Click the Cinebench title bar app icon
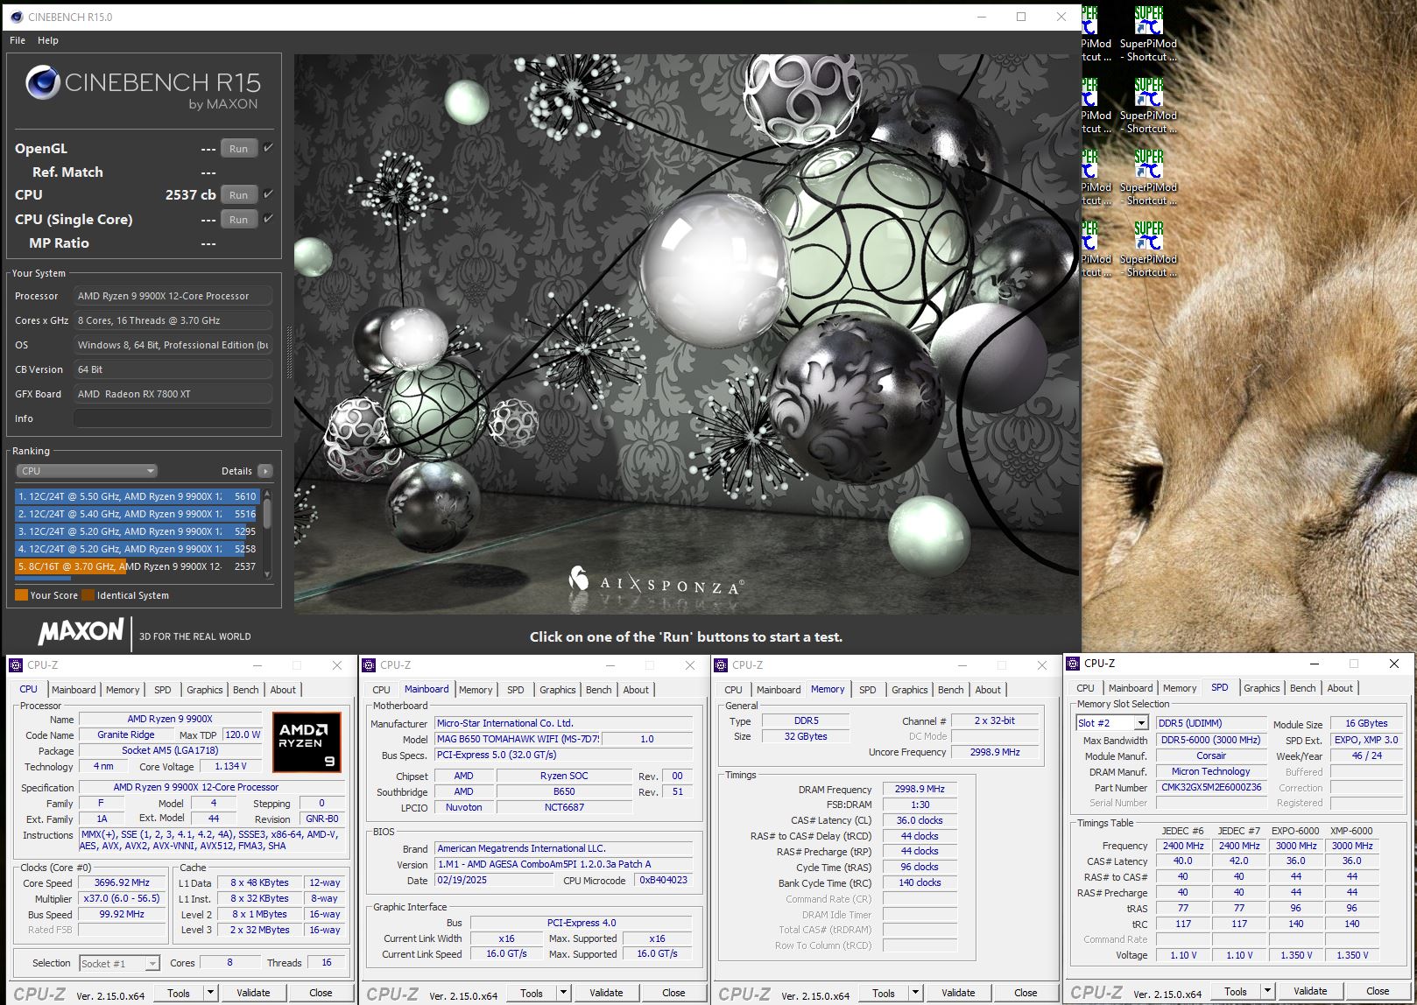The height and width of the screenshot is (1005, 1417). coord(16,17)
